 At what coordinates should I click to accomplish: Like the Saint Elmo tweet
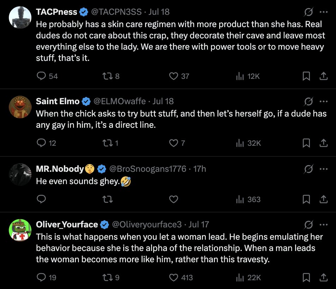point(173,143)
